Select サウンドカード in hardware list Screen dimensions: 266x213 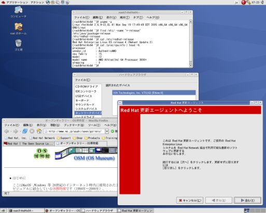(x=85, y=104)
